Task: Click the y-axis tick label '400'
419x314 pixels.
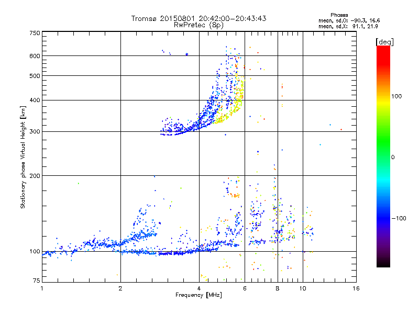Action: 35,100
